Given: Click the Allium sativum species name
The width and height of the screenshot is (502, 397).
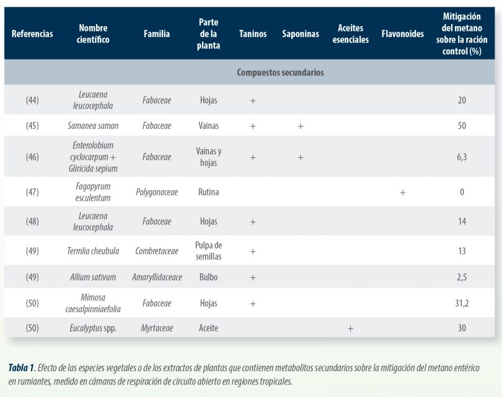Looking at the screenshot, I should (93, 277).
